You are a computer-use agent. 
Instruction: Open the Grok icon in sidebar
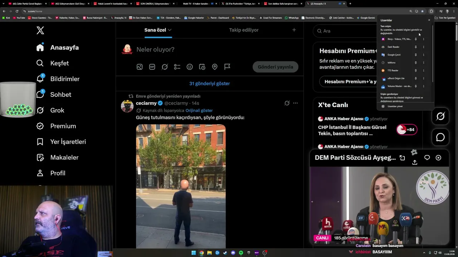pyautogui.click(x=40, y=110)
